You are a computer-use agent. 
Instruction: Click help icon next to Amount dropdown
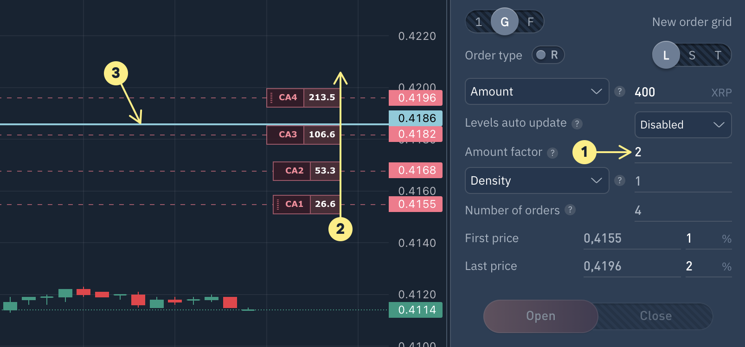click(619, 91)
